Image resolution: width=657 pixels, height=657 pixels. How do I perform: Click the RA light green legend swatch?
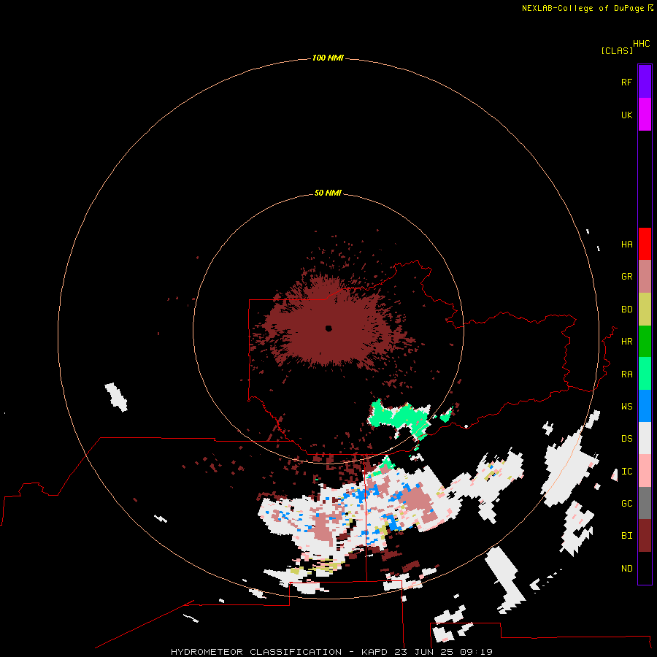click(645, 374)
